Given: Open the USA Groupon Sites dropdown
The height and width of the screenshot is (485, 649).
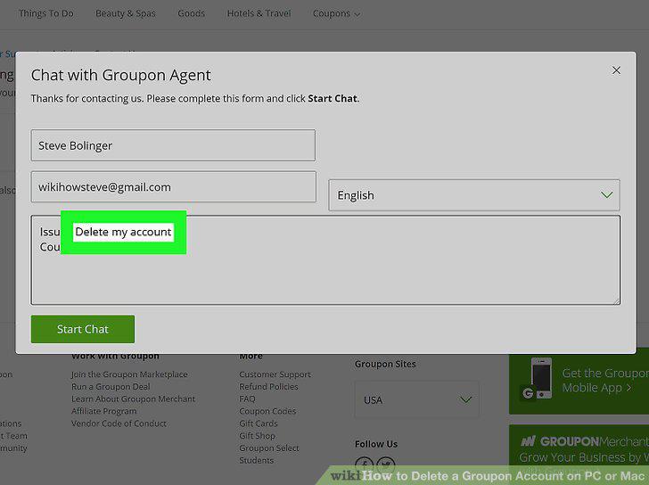Looking at the screenshot, I should tap(417, 399).
